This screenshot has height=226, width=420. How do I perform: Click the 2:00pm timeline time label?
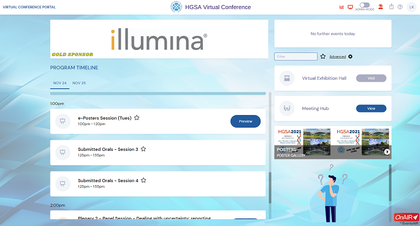point(58,205)
